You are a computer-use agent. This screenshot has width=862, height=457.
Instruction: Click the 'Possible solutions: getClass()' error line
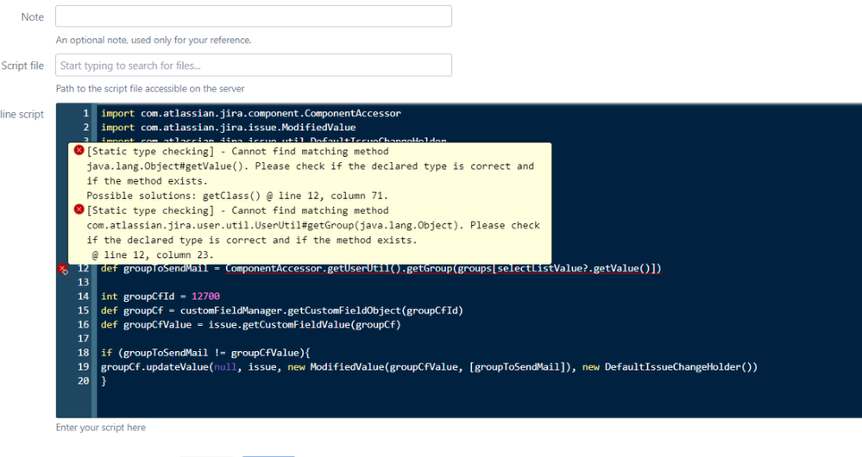tap(237, 196)
